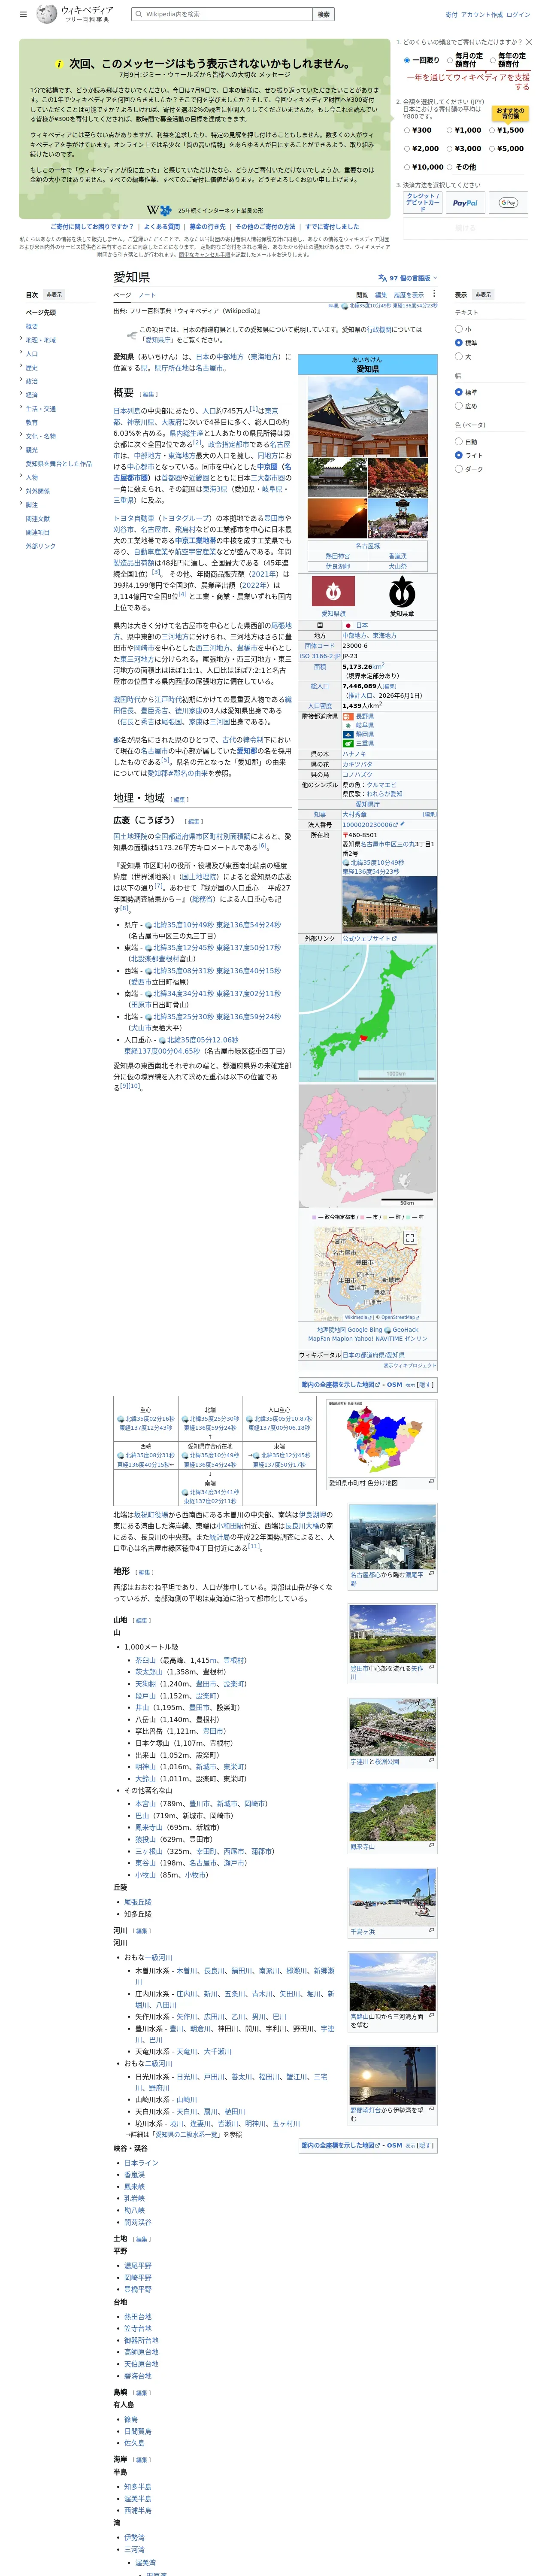Click the flag icon beside 長野県
The image size is (551, 2576).
click(x=348, y=716)
